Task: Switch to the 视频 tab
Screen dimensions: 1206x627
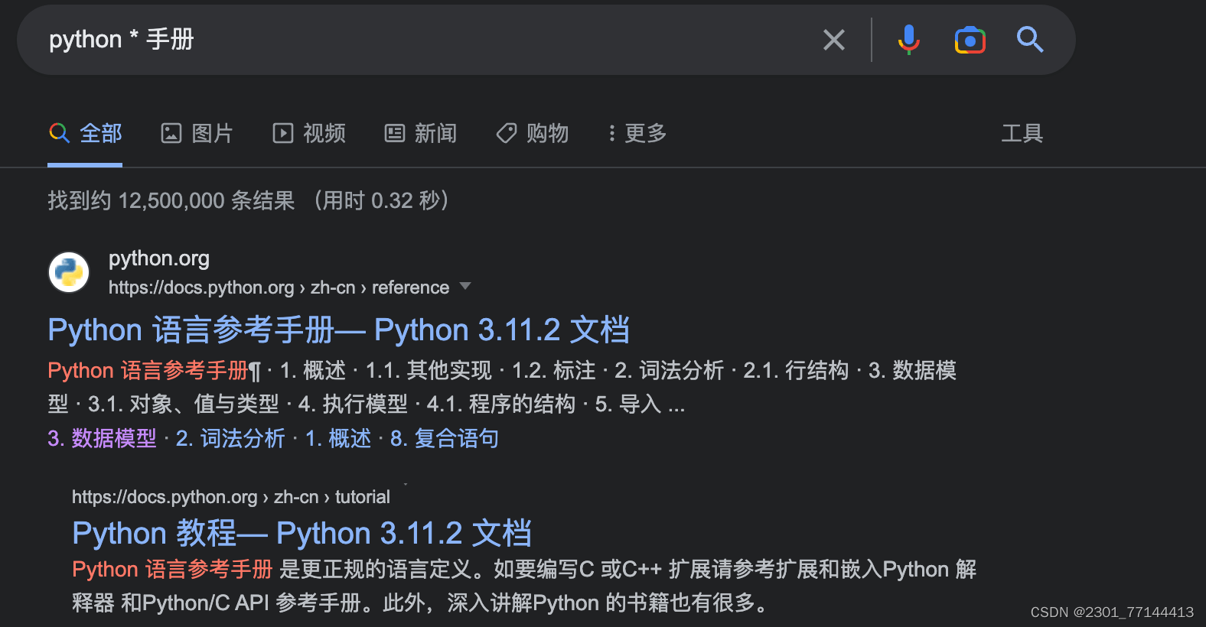Action: [309, 134]
